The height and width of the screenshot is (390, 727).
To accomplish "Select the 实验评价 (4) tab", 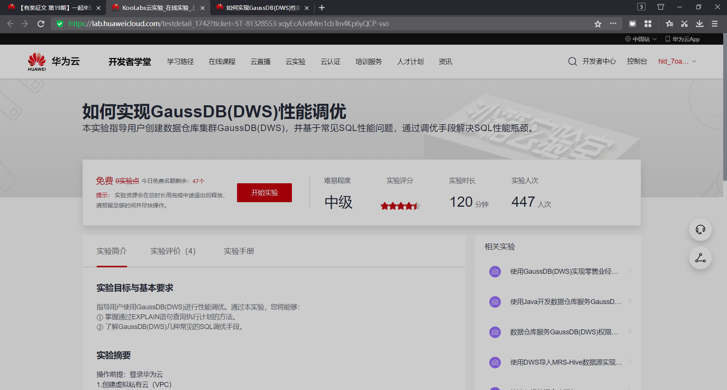I will pos(173,251).
